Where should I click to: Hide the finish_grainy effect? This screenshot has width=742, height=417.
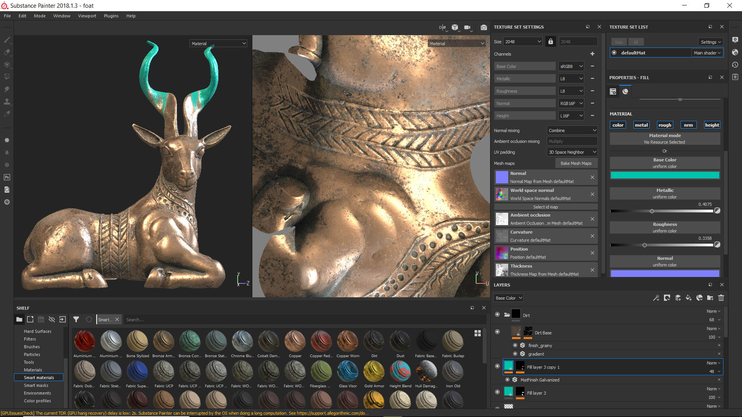515,345
